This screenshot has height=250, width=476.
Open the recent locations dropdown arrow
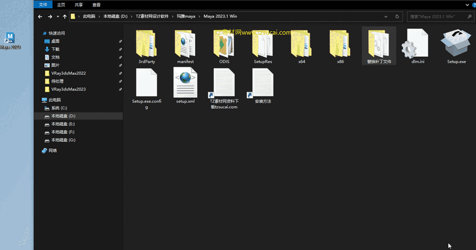click(x=57, y=17)
